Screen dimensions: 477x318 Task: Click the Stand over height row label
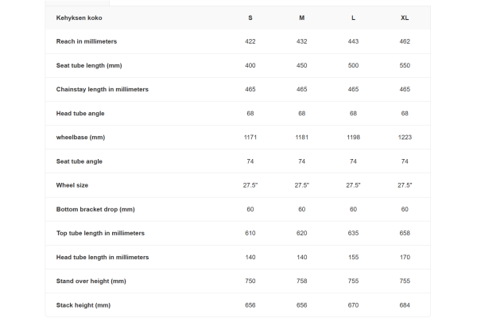[x=91, y=281]
